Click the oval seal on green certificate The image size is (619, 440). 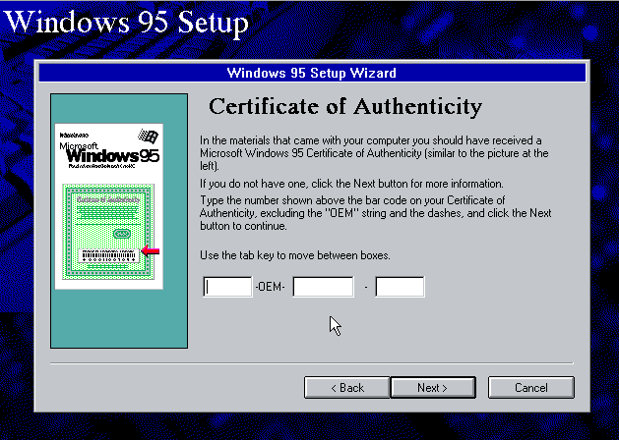122,234
